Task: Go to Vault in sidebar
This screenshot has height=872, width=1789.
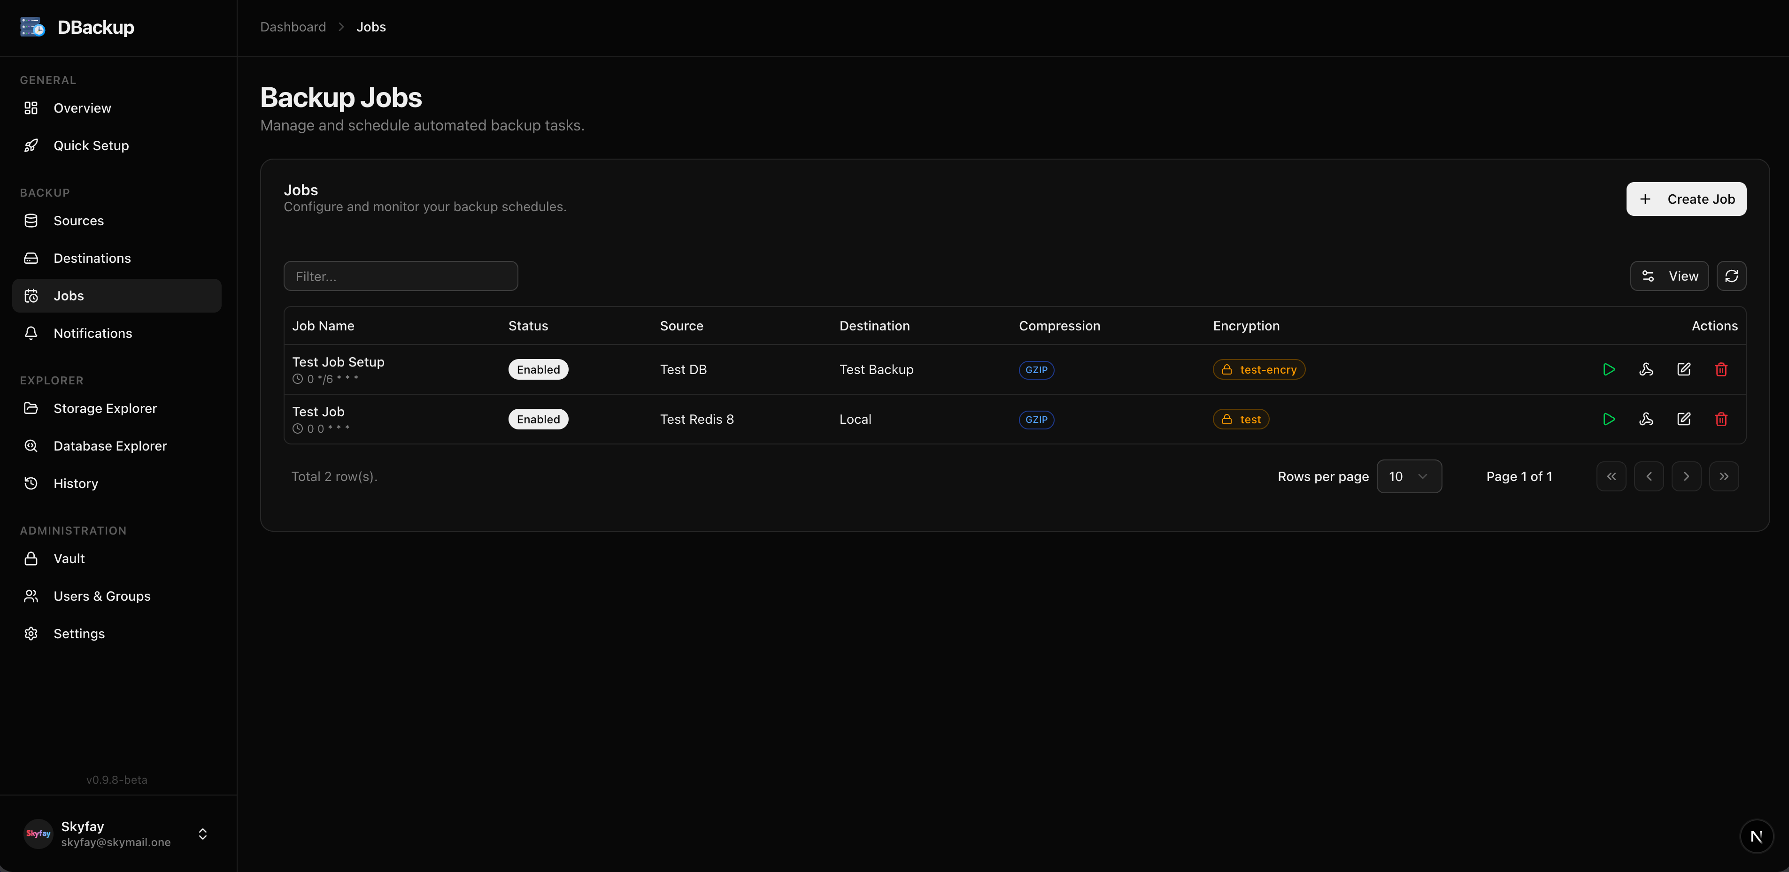Action: pos(69,559)
